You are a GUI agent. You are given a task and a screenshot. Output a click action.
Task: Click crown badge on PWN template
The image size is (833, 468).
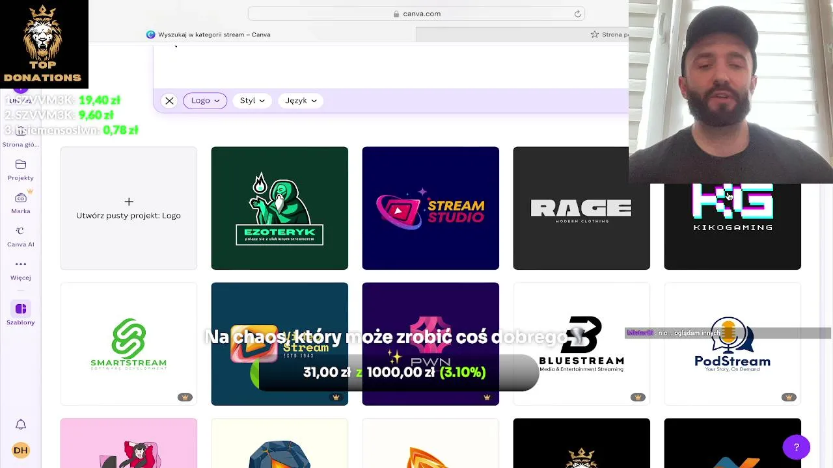coord(487,397)
